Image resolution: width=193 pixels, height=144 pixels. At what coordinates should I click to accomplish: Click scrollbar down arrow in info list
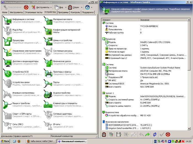189,128
